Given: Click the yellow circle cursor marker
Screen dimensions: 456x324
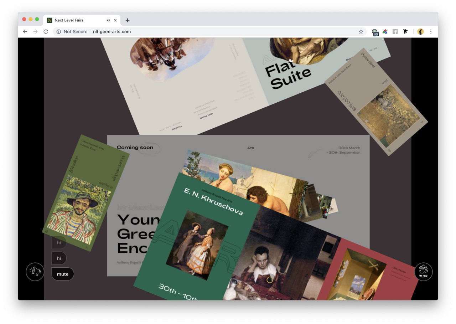Looking at the screenshot, I should pos(270,280).
